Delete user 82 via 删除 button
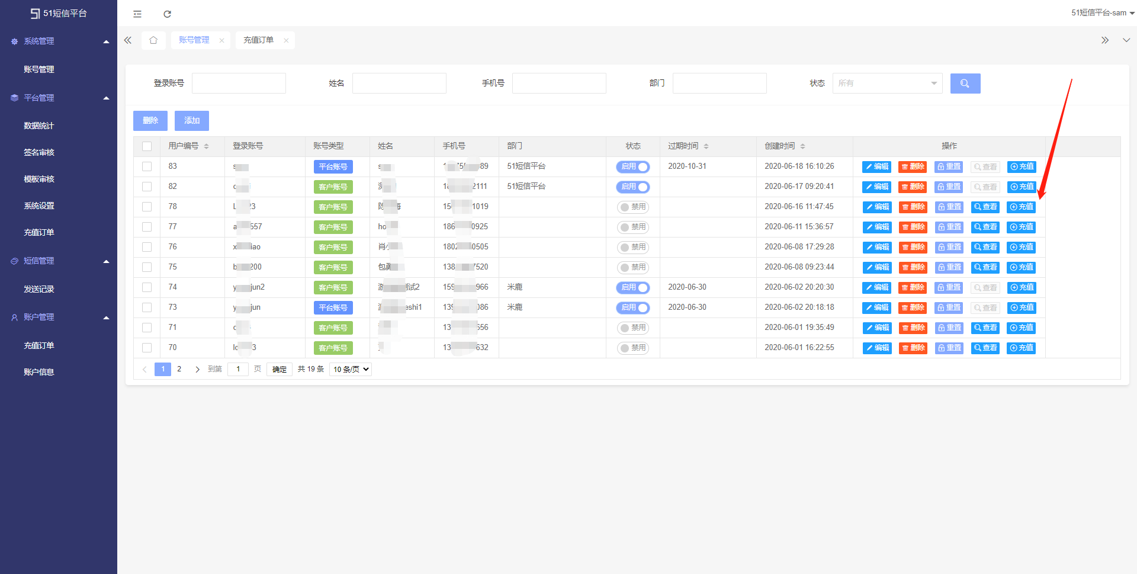This screenshot has height=574, width=1137. 913,187
